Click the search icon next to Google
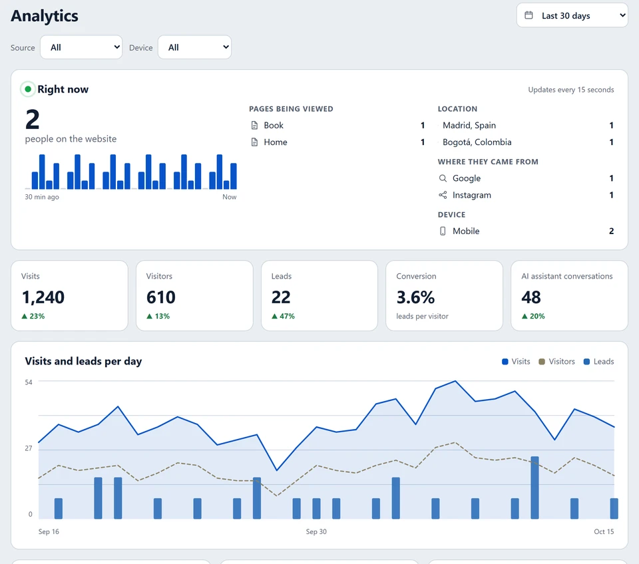This screenshot has height=564, width=639. pos(443,178)
